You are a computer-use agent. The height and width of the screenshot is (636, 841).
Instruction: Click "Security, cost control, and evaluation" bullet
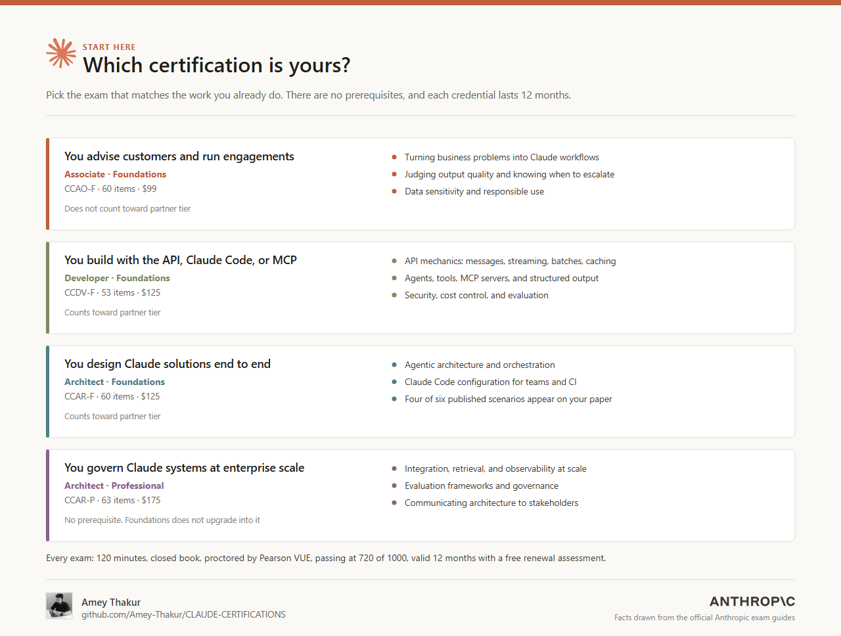tap(476, 296)
